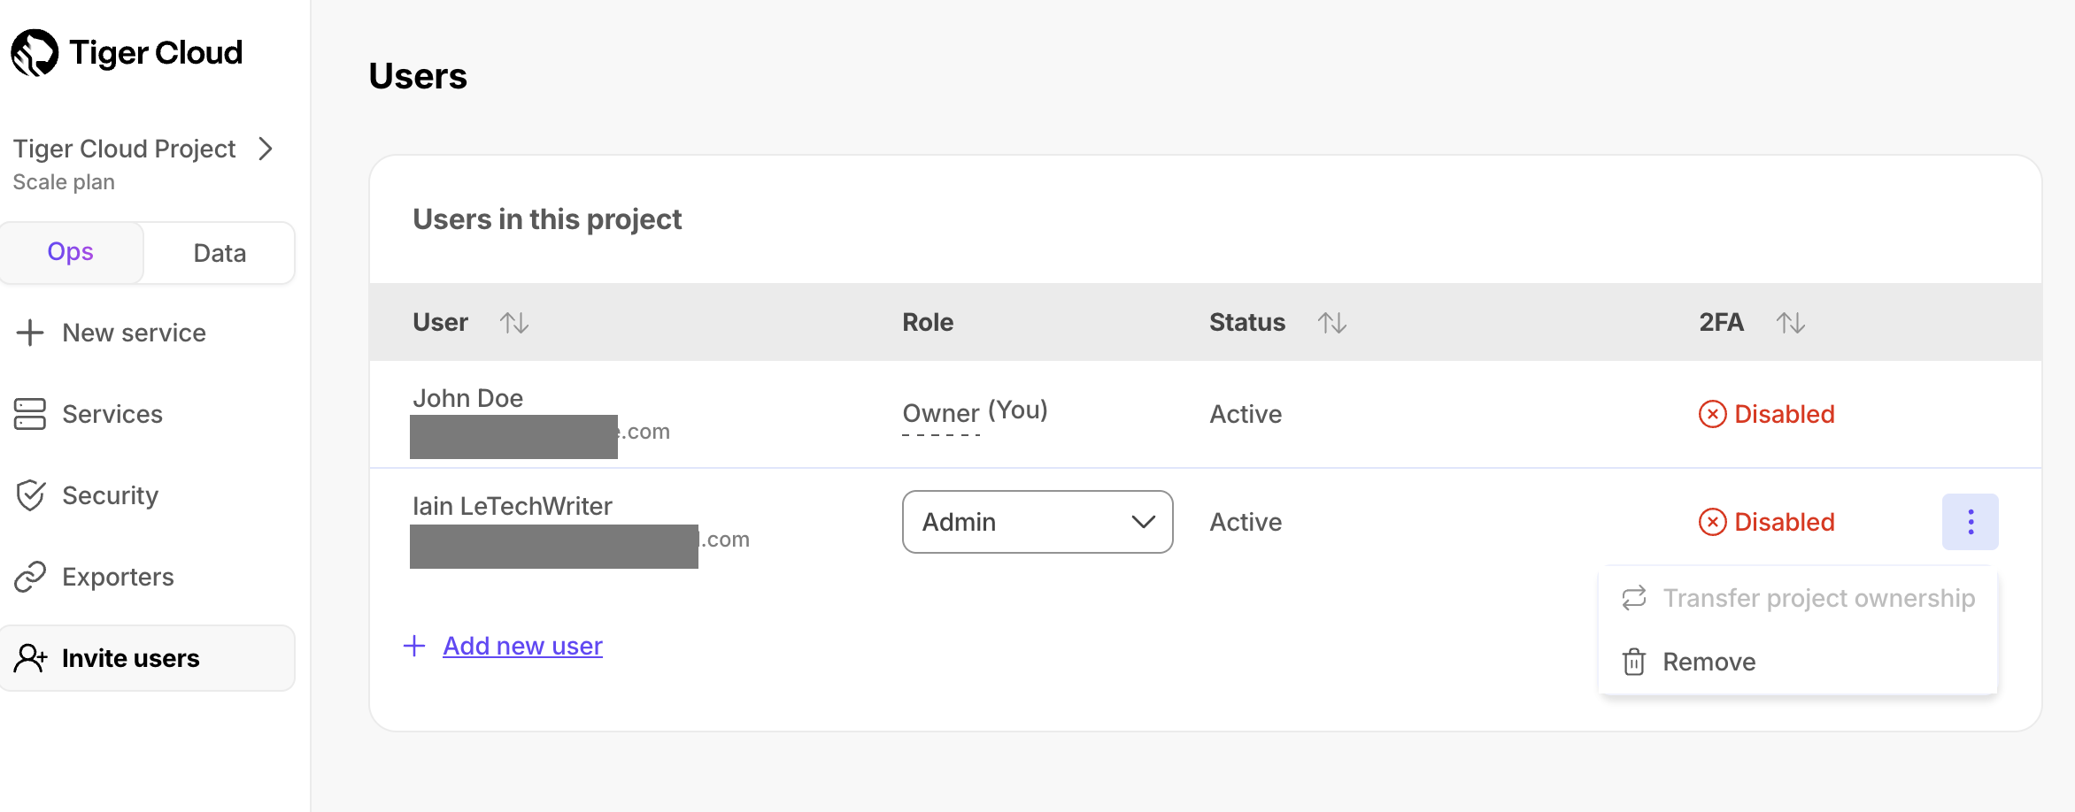Open the Security page
The width and height of the screenshot is (2075, 812).
110,495
